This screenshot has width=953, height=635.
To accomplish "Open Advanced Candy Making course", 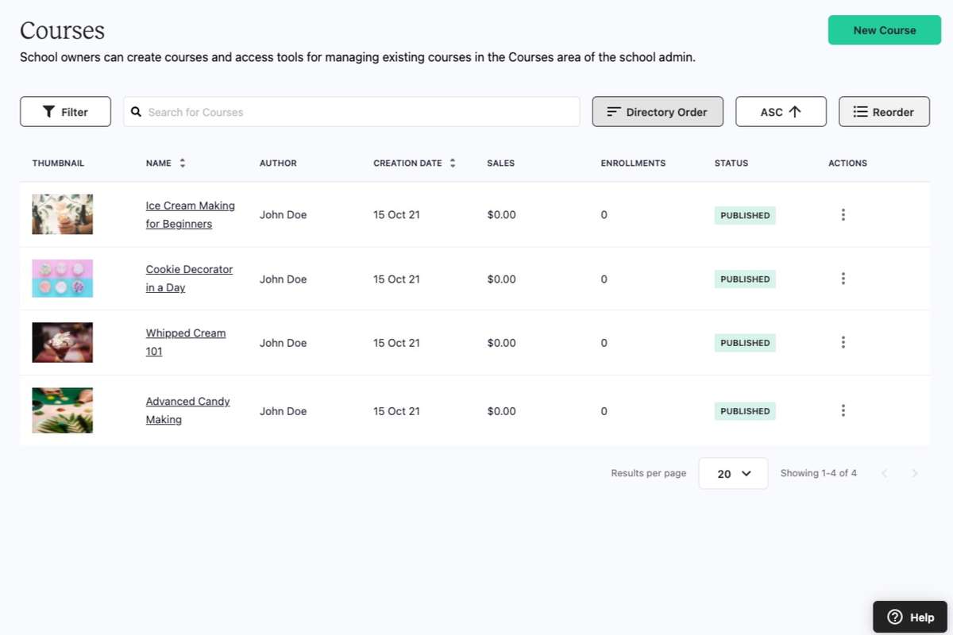I will point(187,410).
